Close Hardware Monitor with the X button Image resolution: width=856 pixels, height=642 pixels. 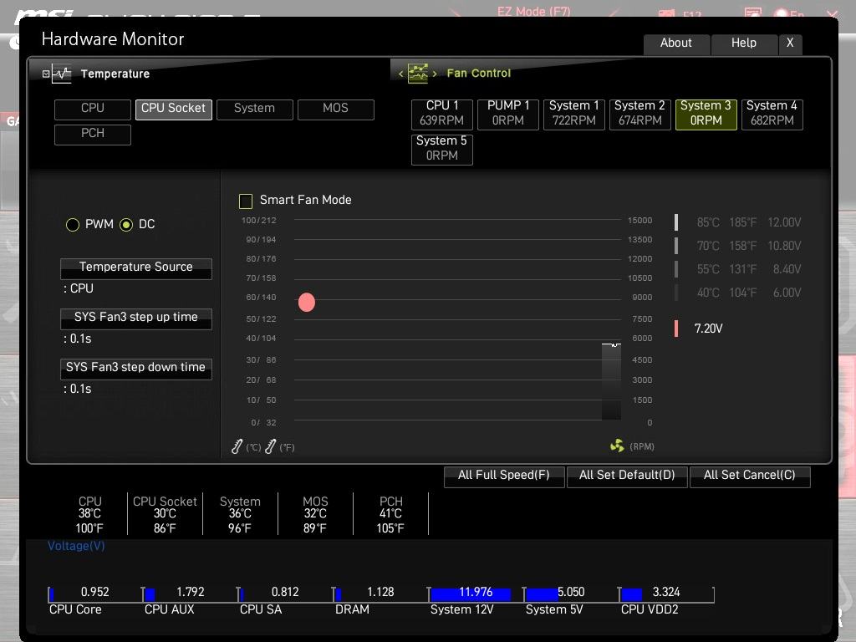790,43
